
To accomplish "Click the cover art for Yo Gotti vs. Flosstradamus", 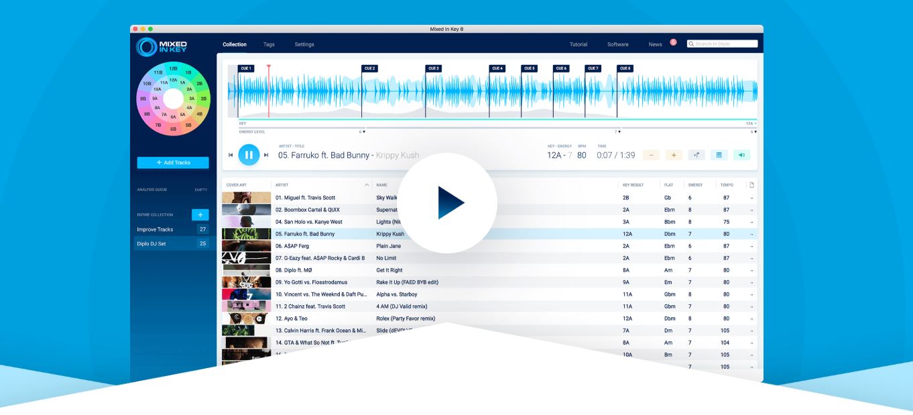I will [247, 282].
